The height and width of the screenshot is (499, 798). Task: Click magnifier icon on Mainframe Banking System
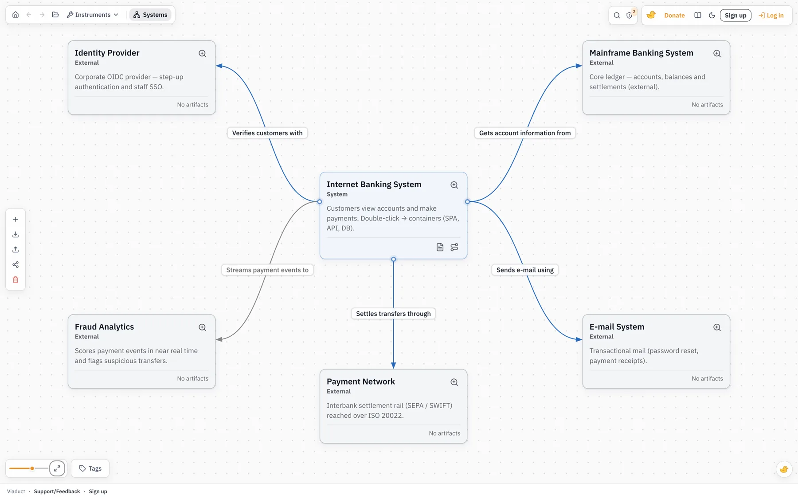[x=717, y=53]
